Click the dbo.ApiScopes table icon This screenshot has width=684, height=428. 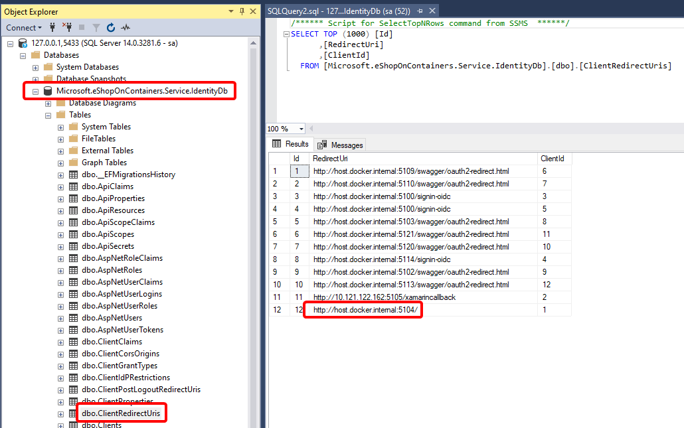coord(73,234)
